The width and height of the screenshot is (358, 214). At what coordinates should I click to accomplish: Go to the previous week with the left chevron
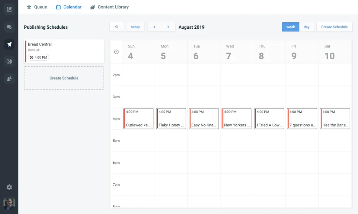pos(154,27)
